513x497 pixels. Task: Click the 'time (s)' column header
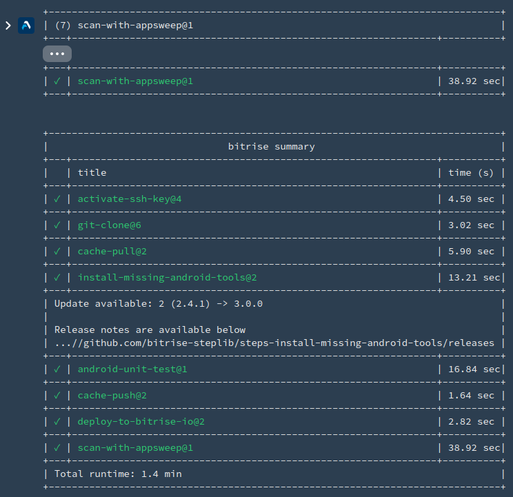471,172
